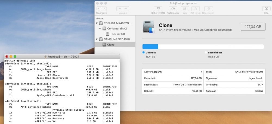Click the Terminal green zoom button
272x124 pixels.
(15, 56)
